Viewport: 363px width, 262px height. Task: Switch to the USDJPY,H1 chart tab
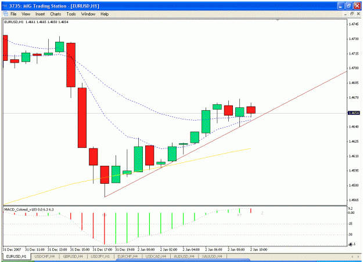100,256
